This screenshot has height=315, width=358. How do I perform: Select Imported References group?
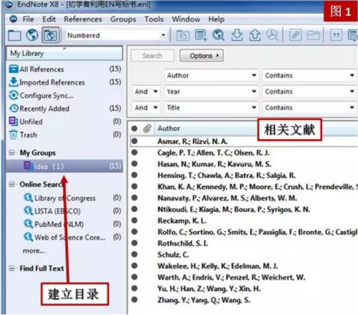(x=65, y=82)
